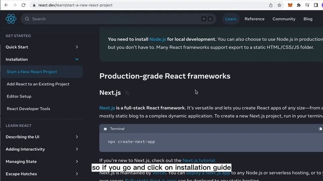This screenshot has width=323, height=181.
Task: Open Installation in sidebar
Action: (17, 59)
